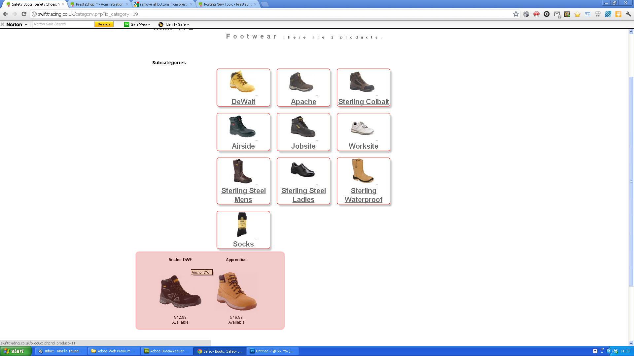
Task: Click the Dropbox tray icon
Action: click(x=616, y=351)
